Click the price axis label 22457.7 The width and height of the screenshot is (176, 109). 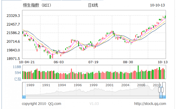tap(13, 24)
